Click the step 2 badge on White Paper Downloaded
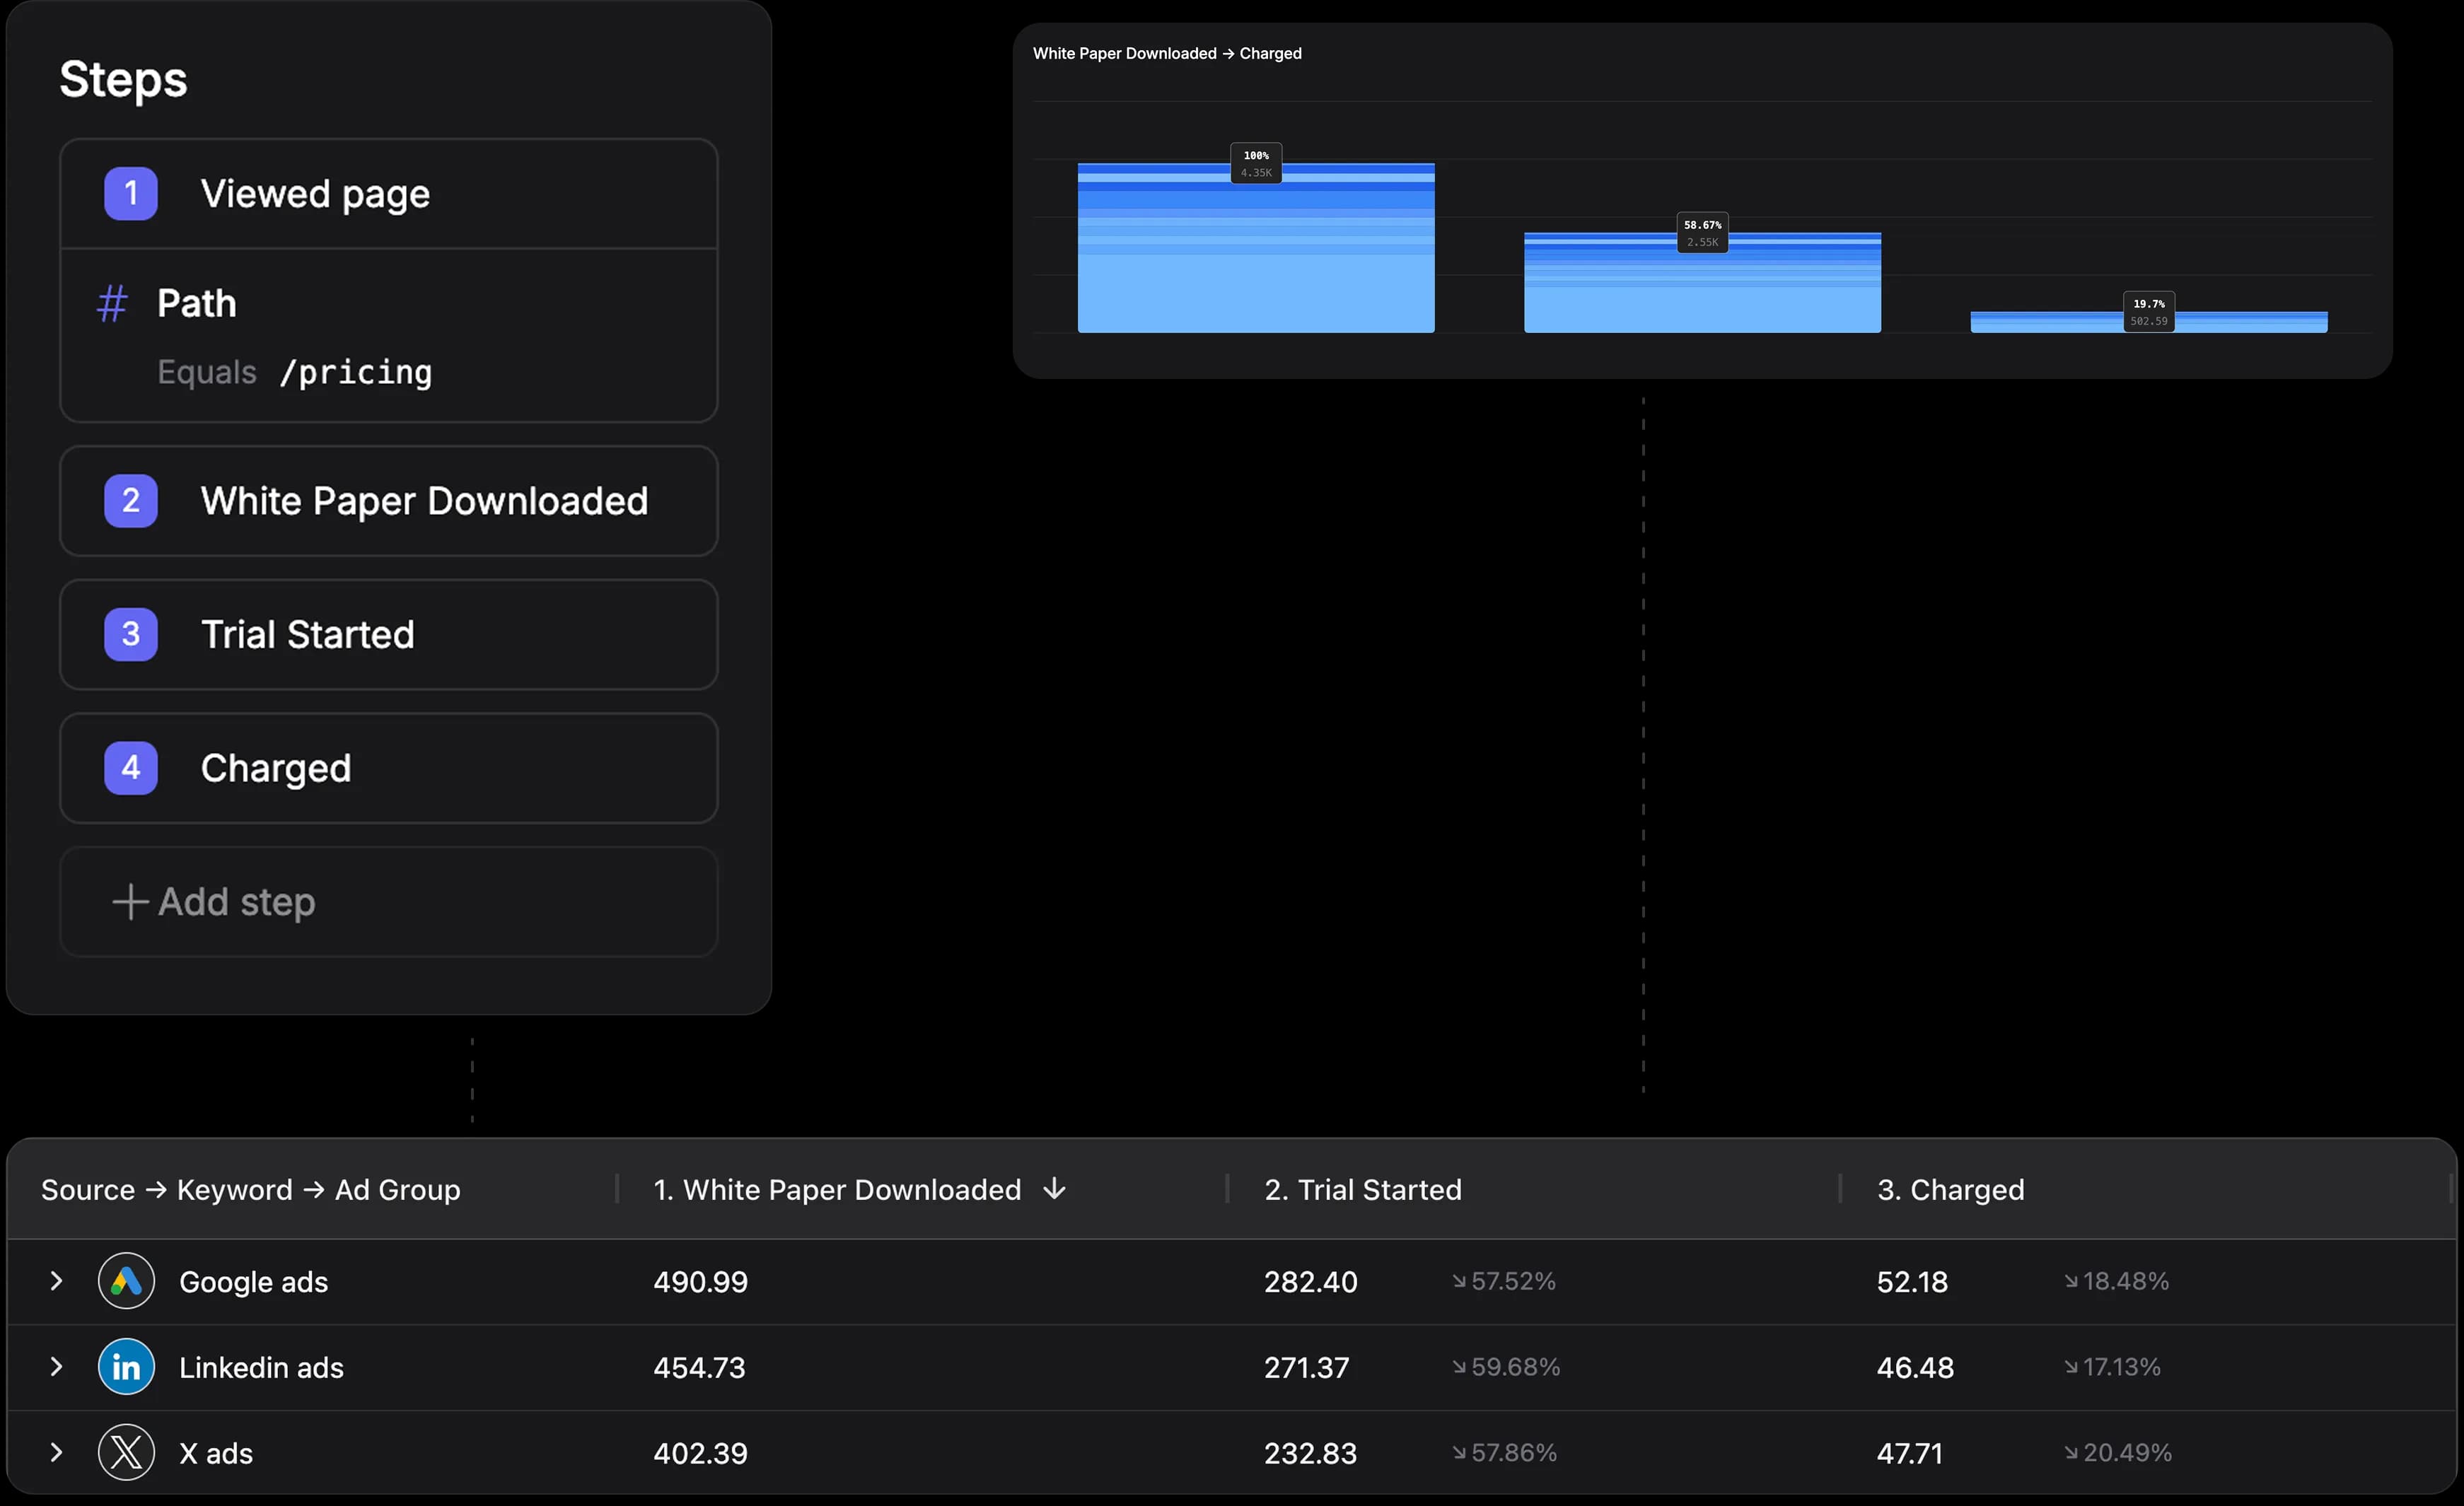The image size is (2464, 1506). (x=130, y=501)
